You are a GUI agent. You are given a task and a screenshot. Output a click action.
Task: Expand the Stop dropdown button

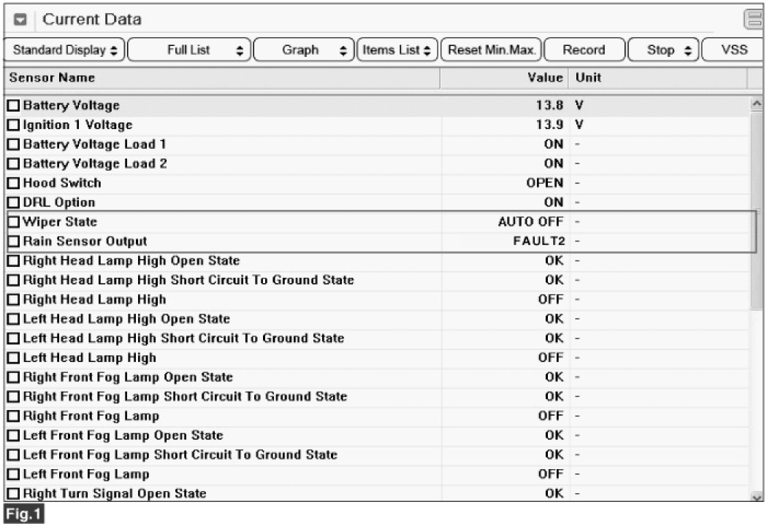coord(663,50)
